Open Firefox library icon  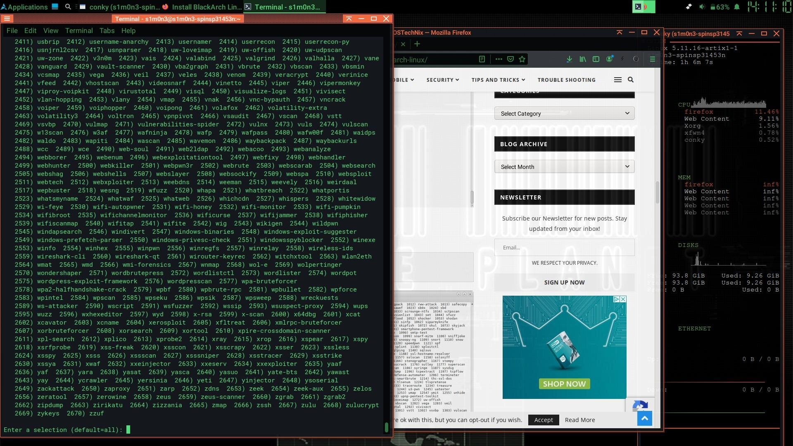582,59
